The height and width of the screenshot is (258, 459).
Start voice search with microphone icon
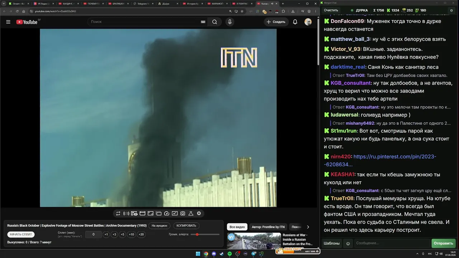[x=230, y=22]
